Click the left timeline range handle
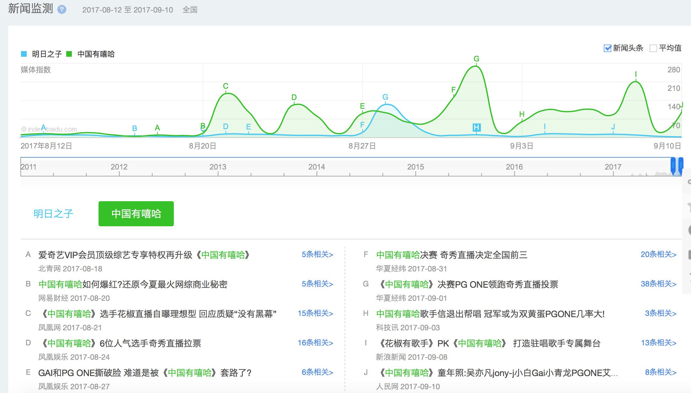This screenshot has width=691, height=393. [x=673, y=166]
